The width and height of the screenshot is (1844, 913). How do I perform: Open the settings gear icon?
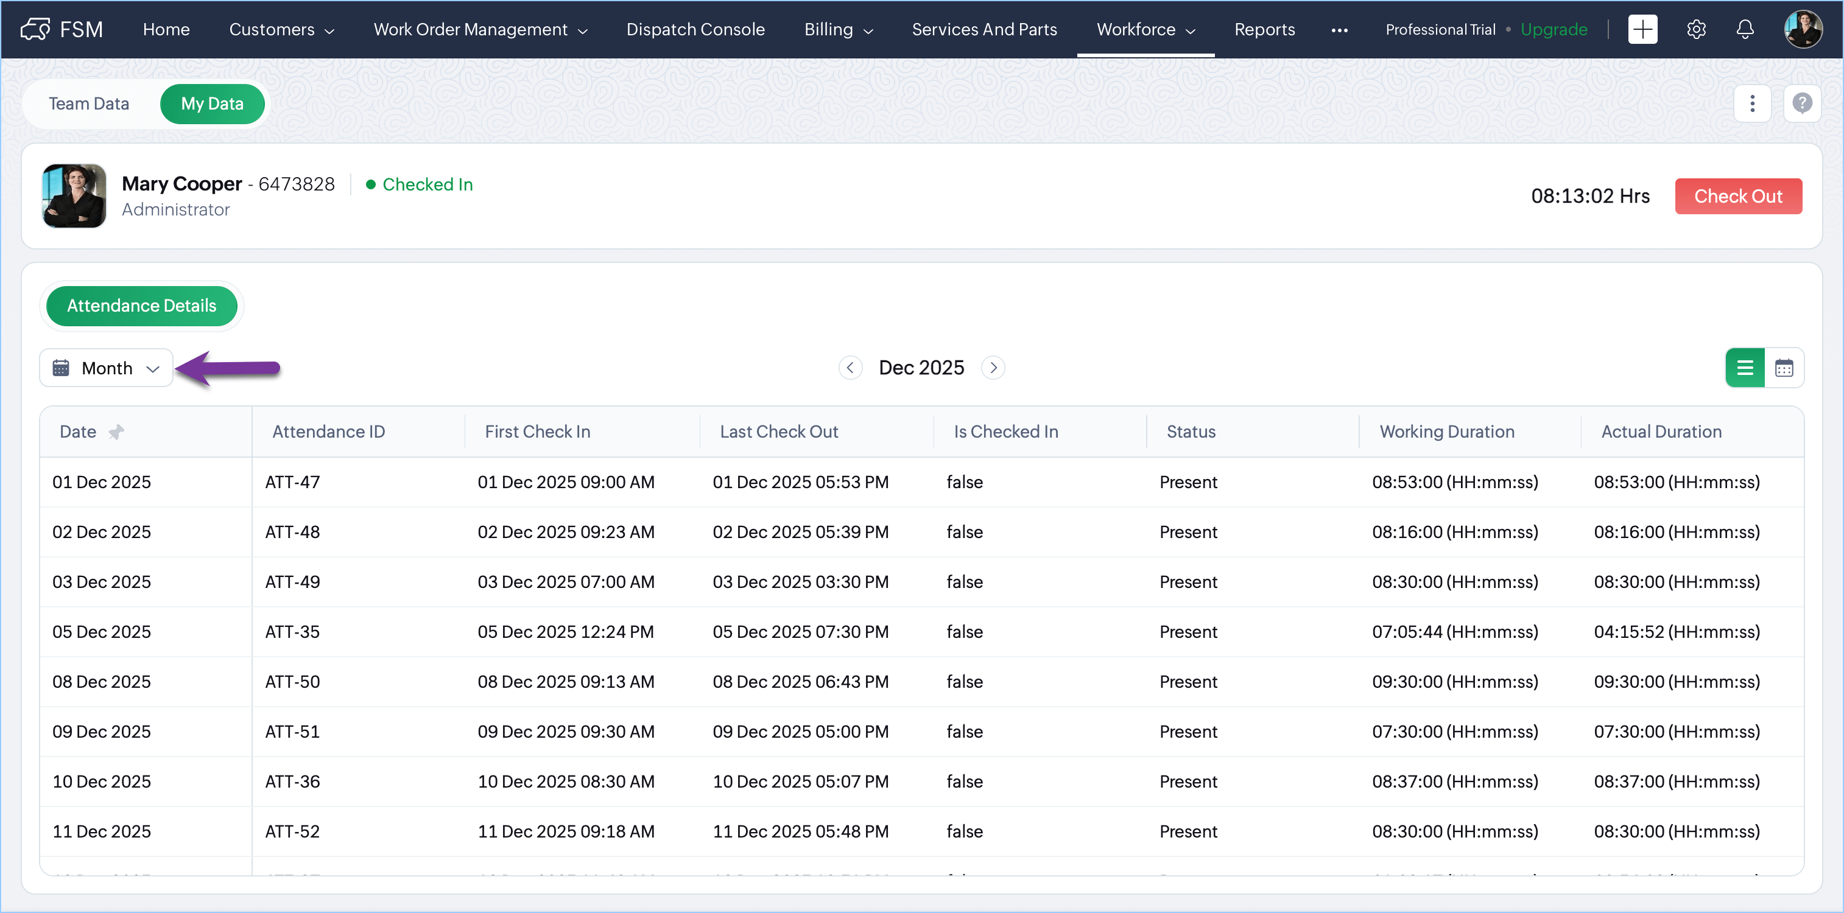[x=1696, y=29]
